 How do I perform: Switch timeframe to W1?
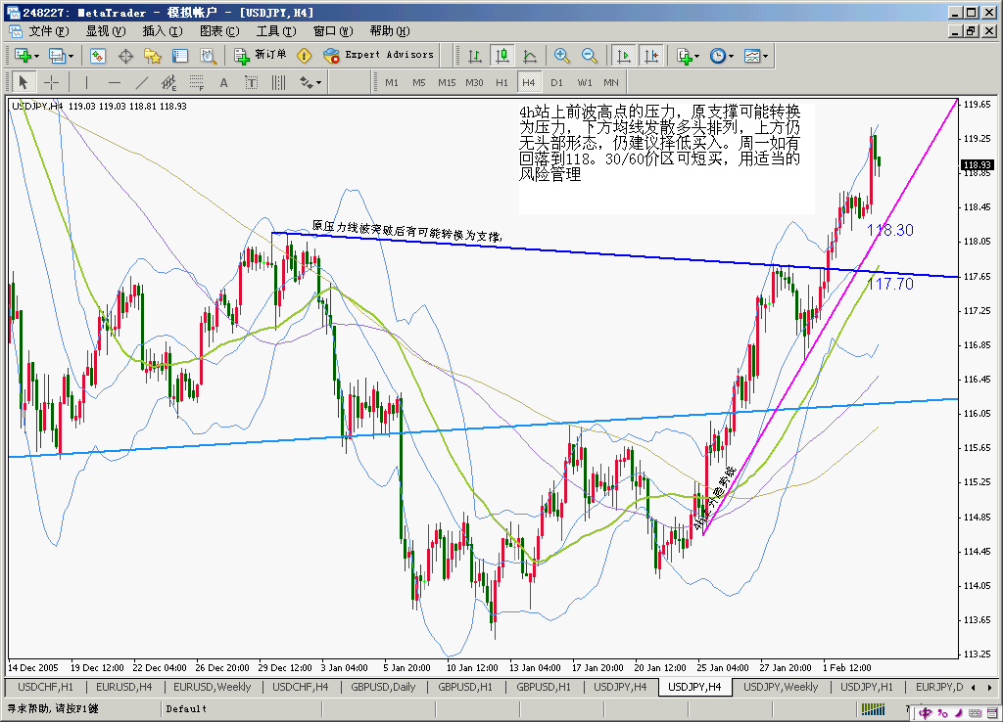(x=584, y=82)
